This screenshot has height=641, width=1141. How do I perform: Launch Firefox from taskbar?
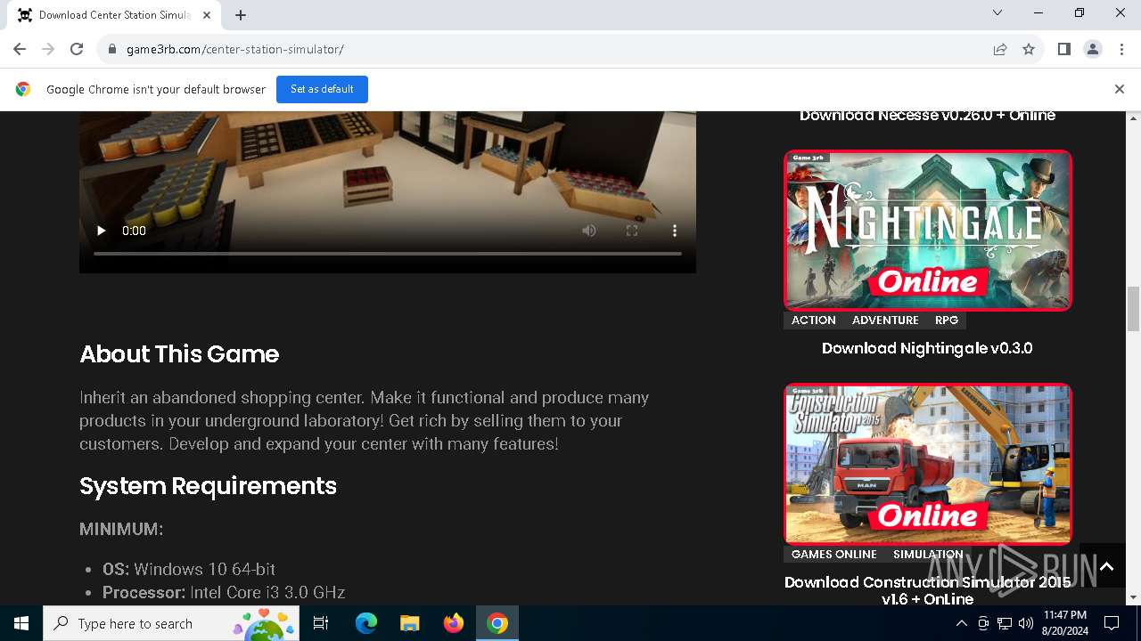click(454, 623)
